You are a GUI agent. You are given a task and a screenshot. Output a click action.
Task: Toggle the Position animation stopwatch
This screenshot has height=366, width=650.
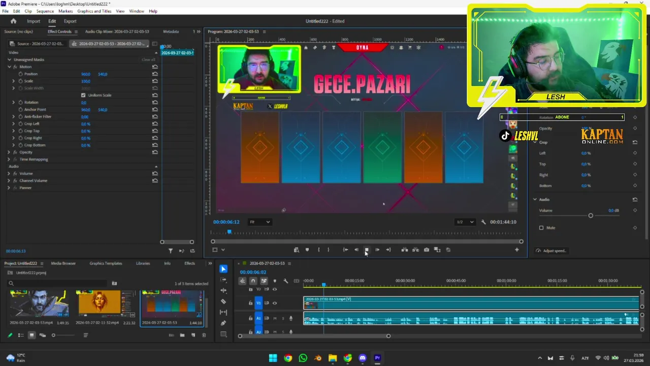click(20, 74)
